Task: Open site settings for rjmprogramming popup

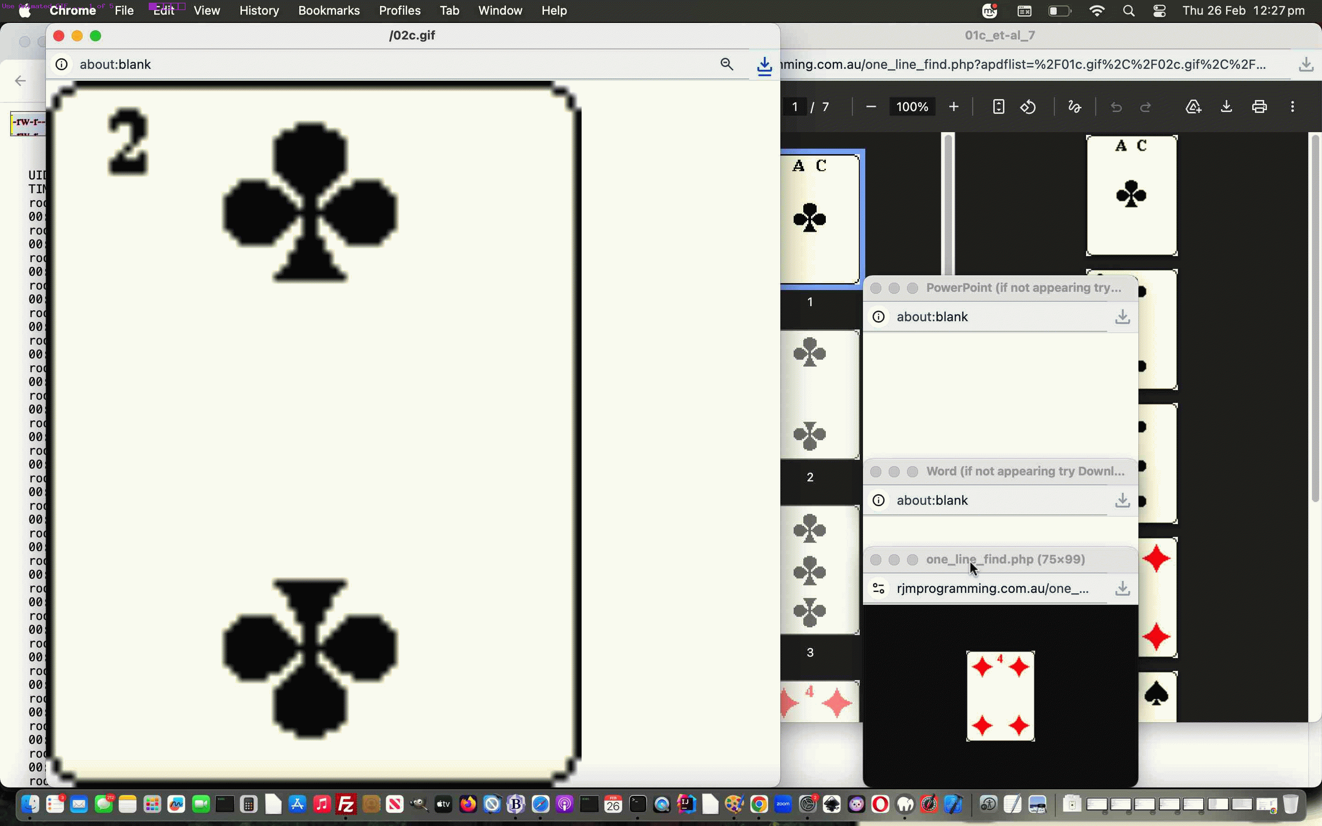Action: (879, 588)
